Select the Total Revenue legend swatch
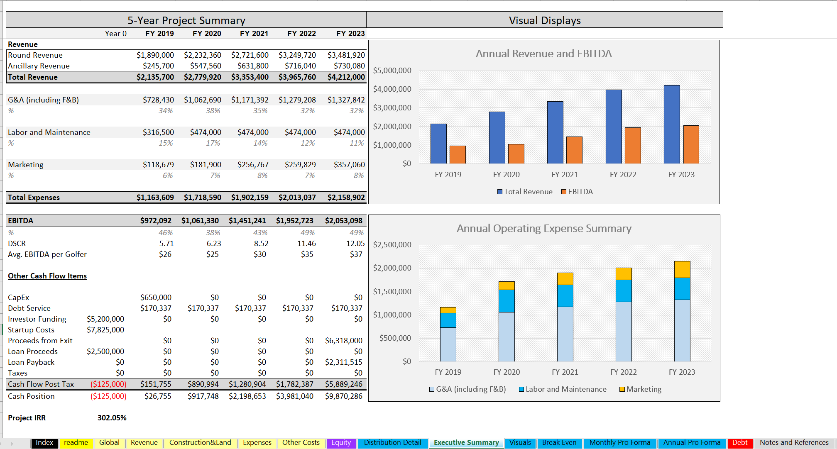 [500, 192]
